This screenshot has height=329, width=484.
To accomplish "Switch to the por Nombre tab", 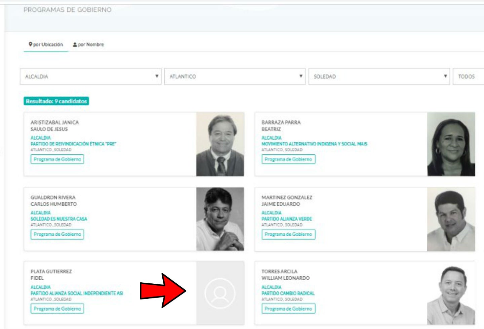I will (88, 45).
